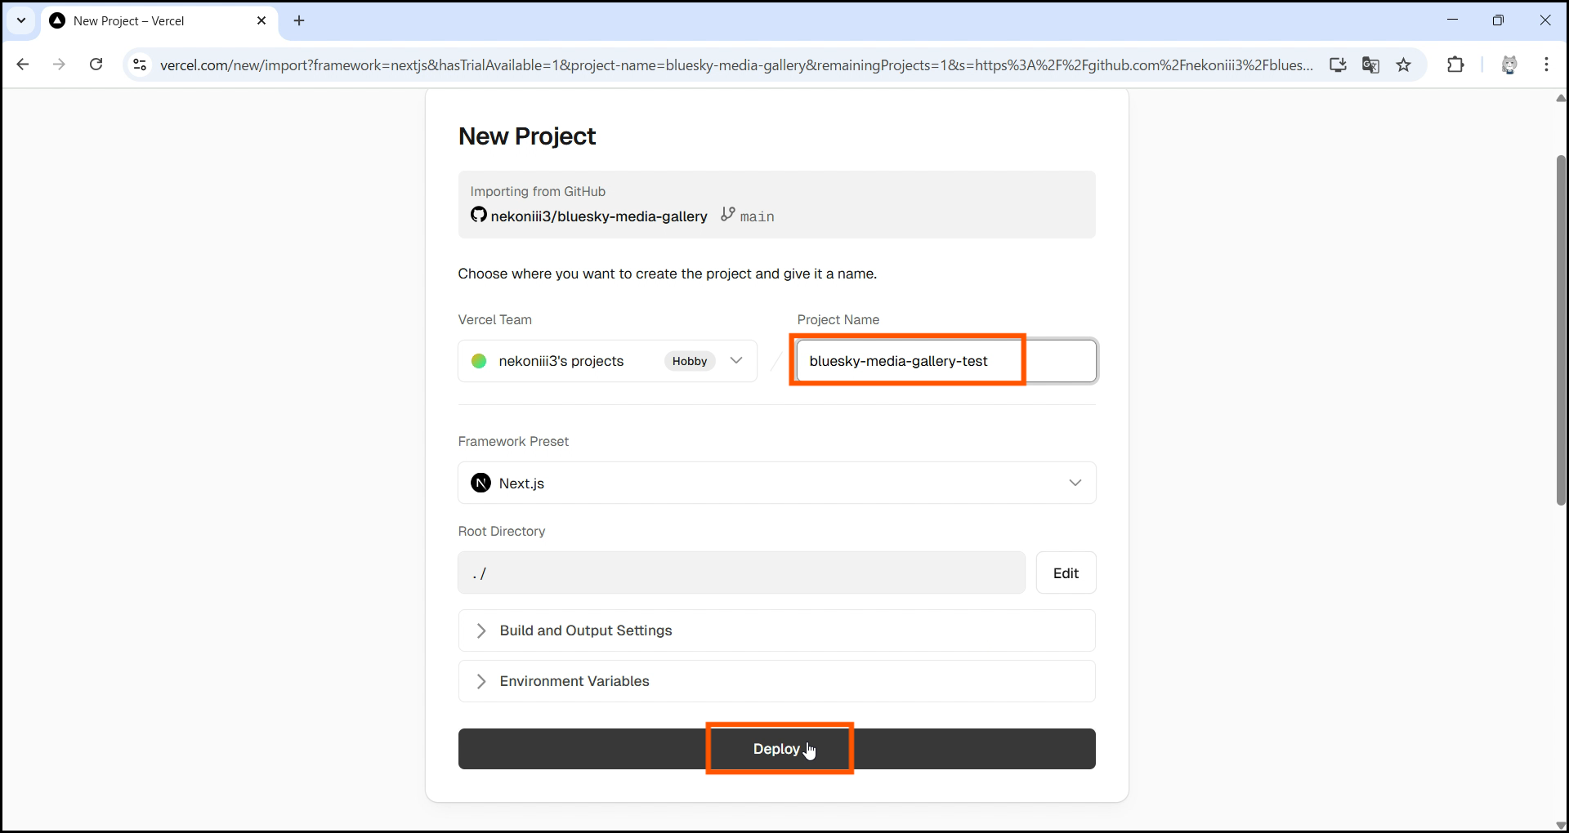Click the browser back arrow
Viewport: 1569px width, 833px height.
click(x=23, y=65)
